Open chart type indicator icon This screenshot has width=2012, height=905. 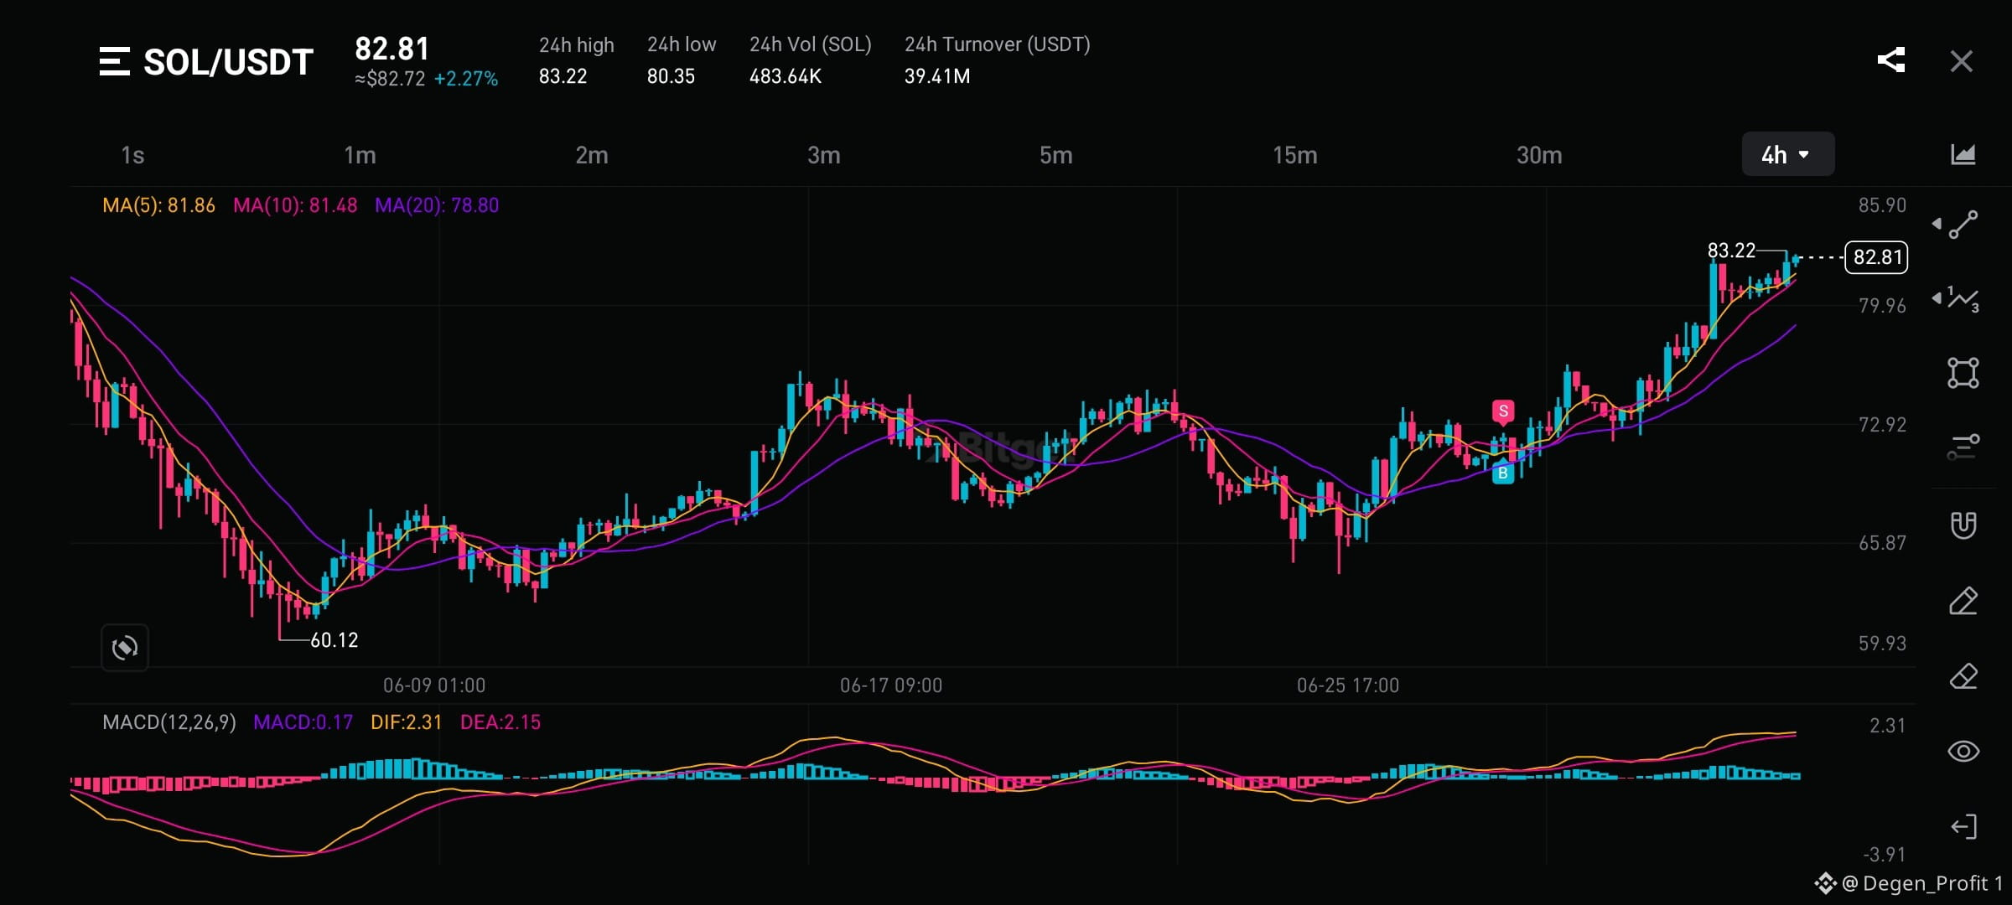1963,154
